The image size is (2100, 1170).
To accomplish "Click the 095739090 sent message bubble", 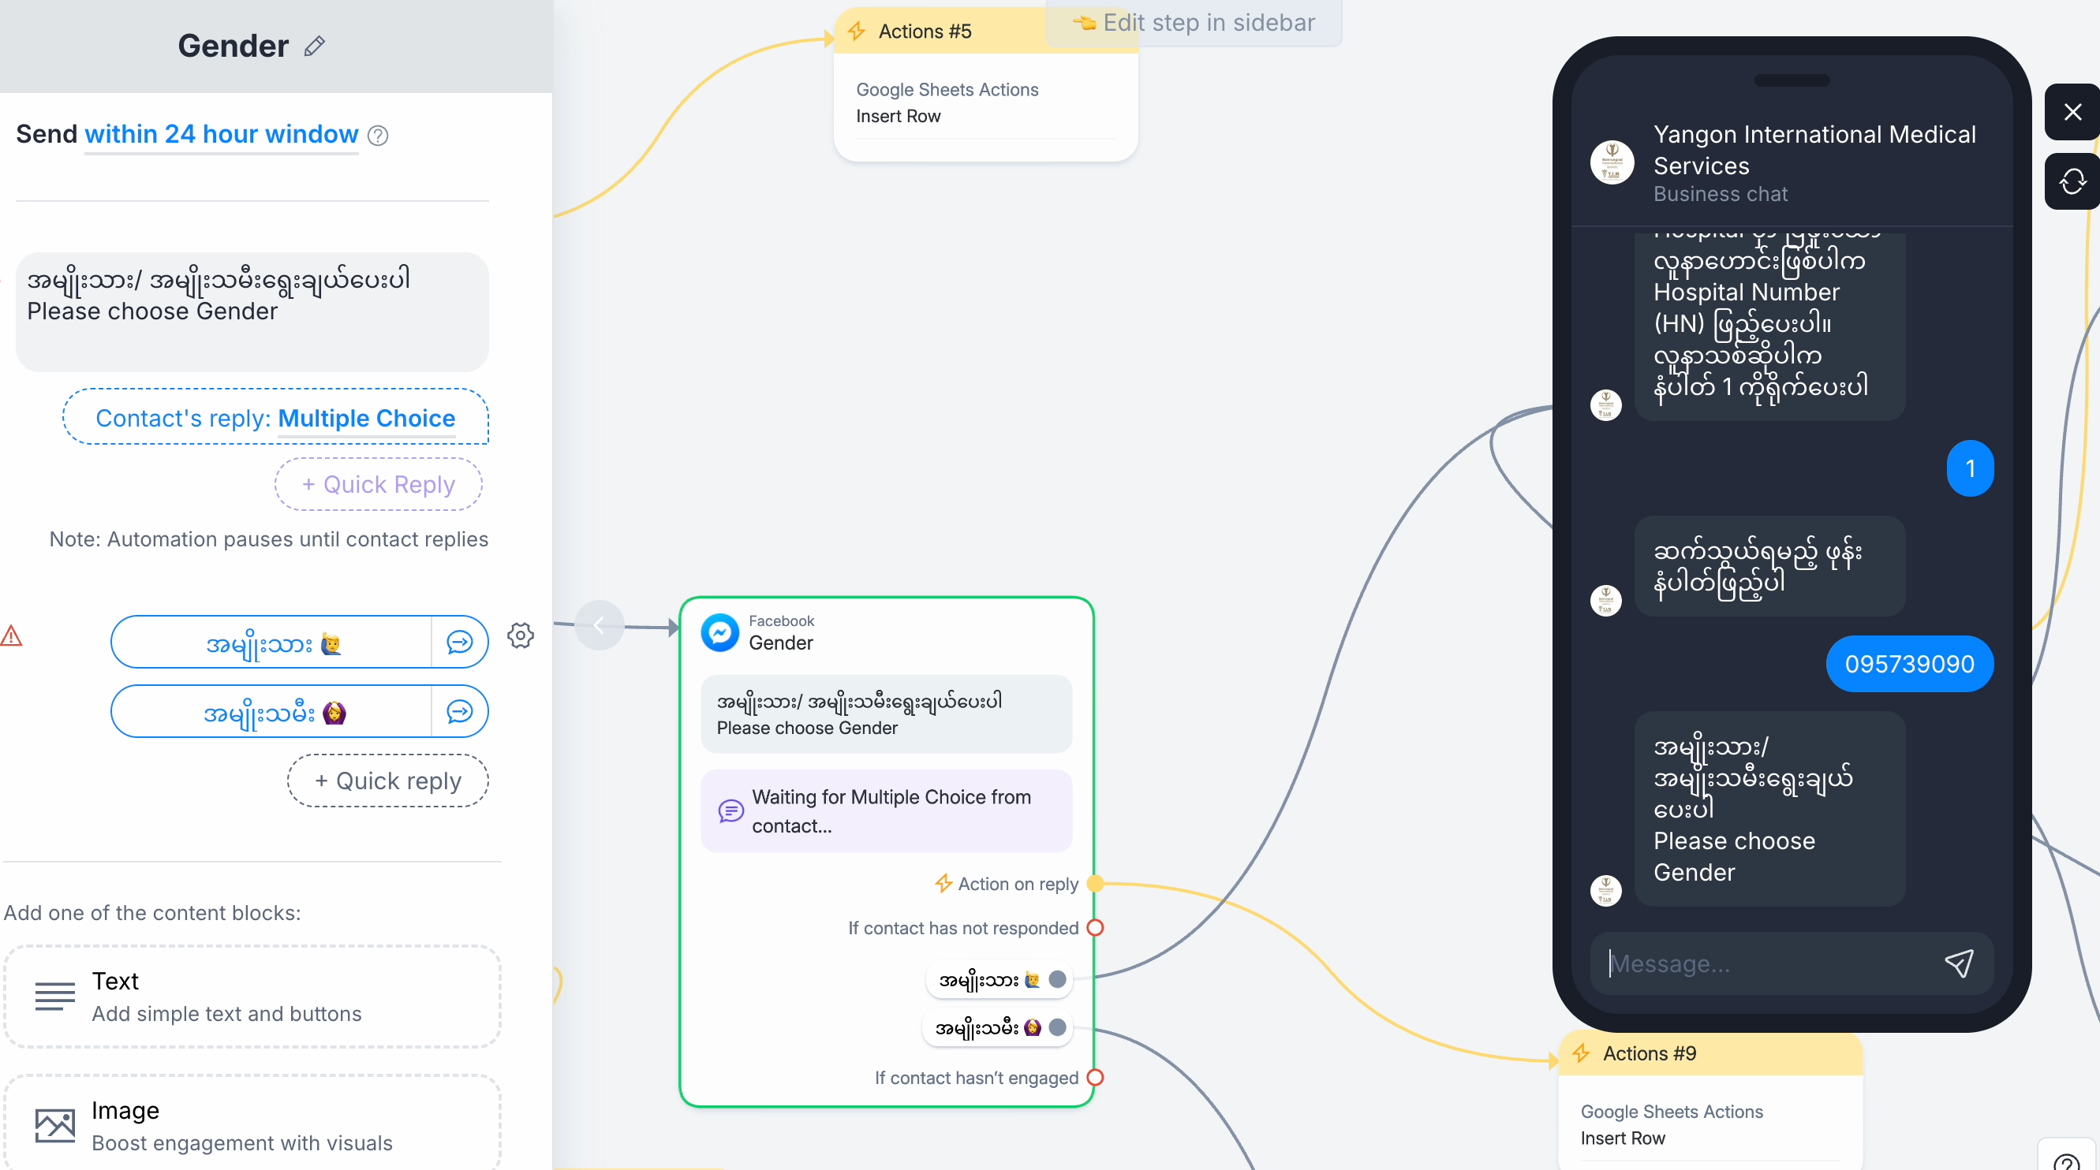I will pyautogui.click(x=1909, y=664).
